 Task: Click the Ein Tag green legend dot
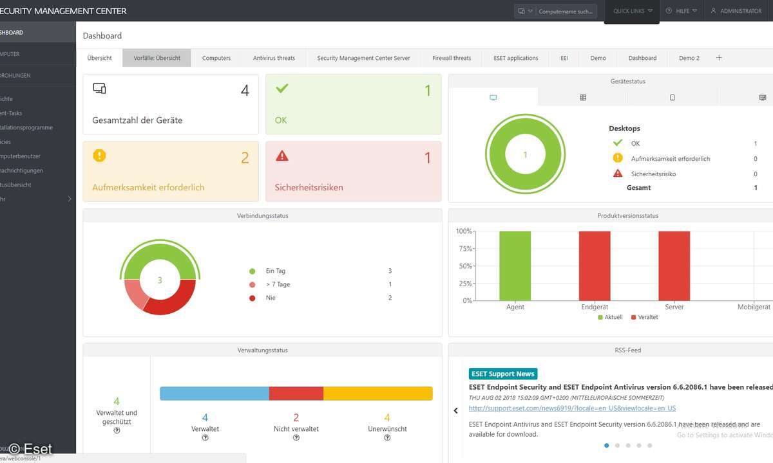coord(252,271)
